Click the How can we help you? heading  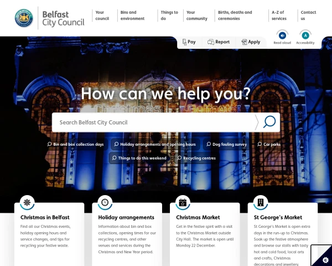pyautogui.click(x=166, y=94)
